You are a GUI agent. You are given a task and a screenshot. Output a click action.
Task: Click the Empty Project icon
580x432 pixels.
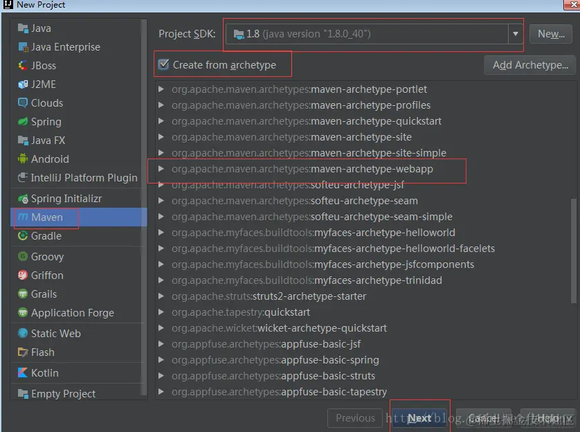(23, 394)
